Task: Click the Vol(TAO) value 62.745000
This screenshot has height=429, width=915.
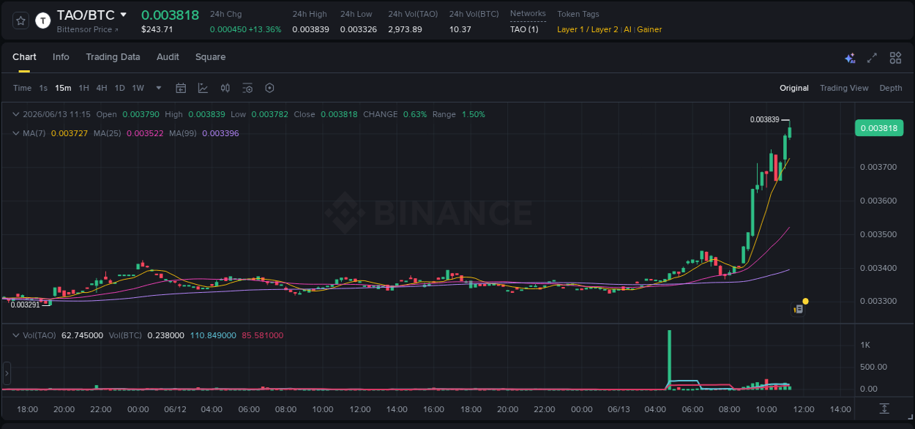Action: 82,335
